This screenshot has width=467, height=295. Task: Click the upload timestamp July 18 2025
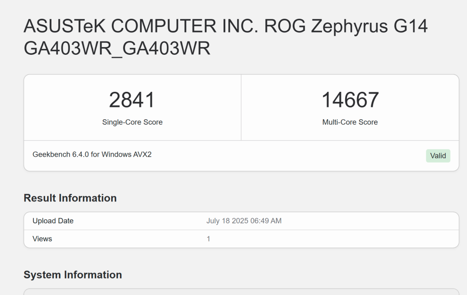tap(244, 221)
